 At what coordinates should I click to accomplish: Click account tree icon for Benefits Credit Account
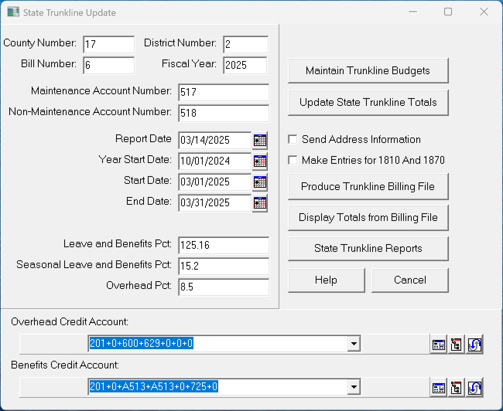pos(457,387)
